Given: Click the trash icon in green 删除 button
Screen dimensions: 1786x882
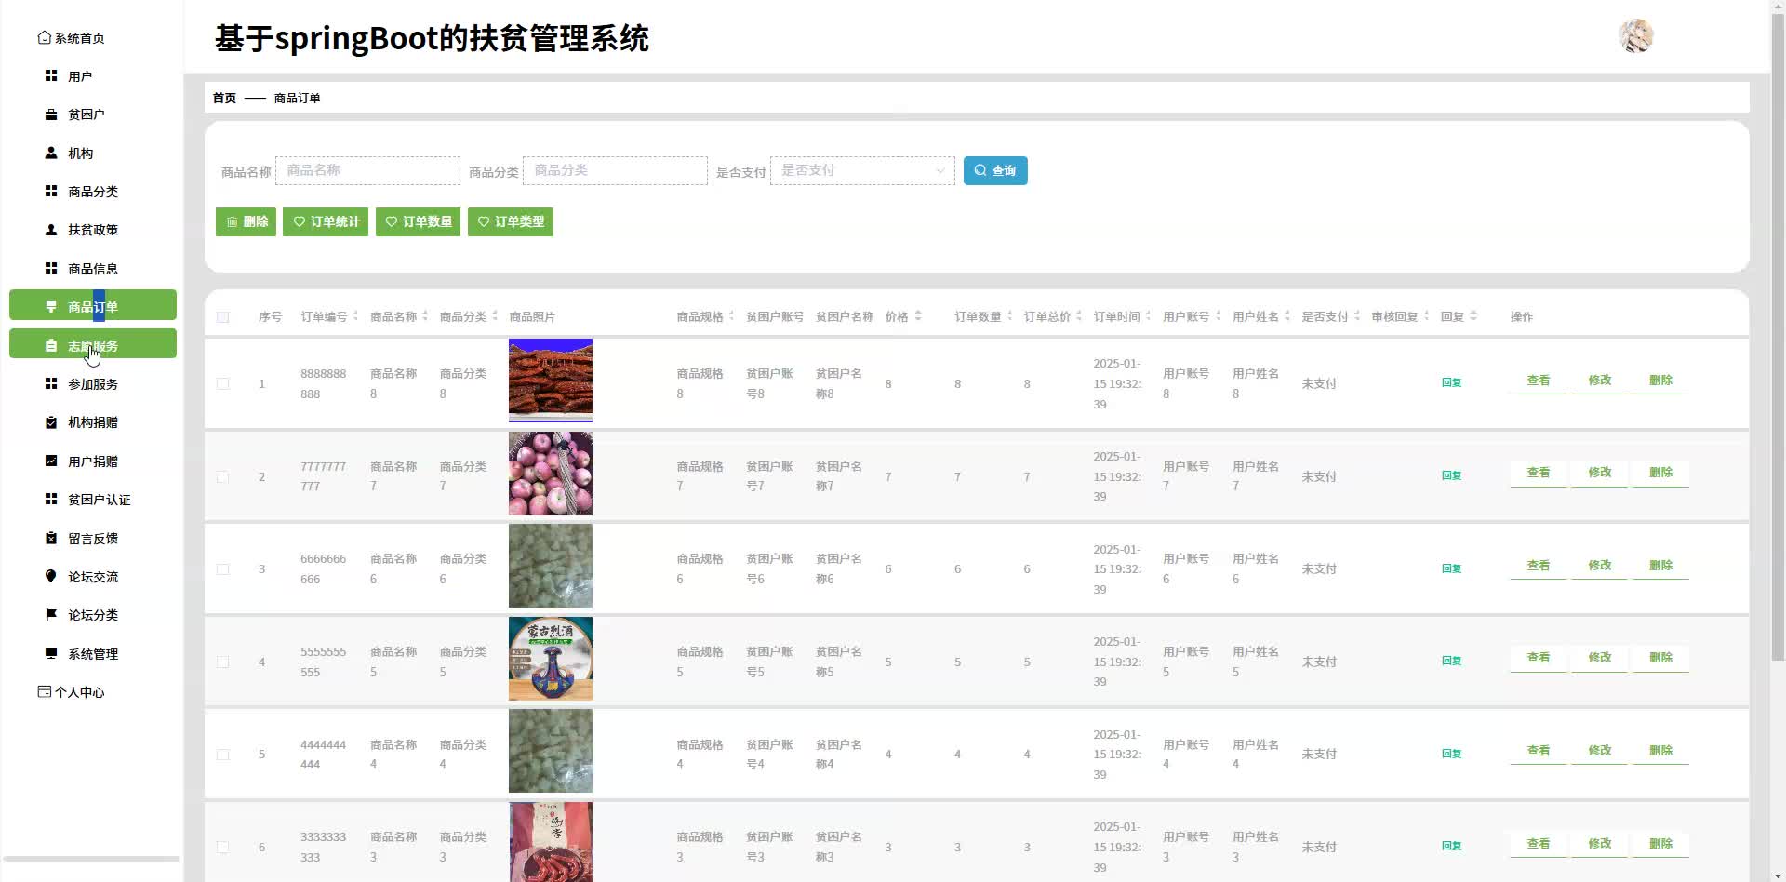Looking at the screenshot, I should [232, 221].
